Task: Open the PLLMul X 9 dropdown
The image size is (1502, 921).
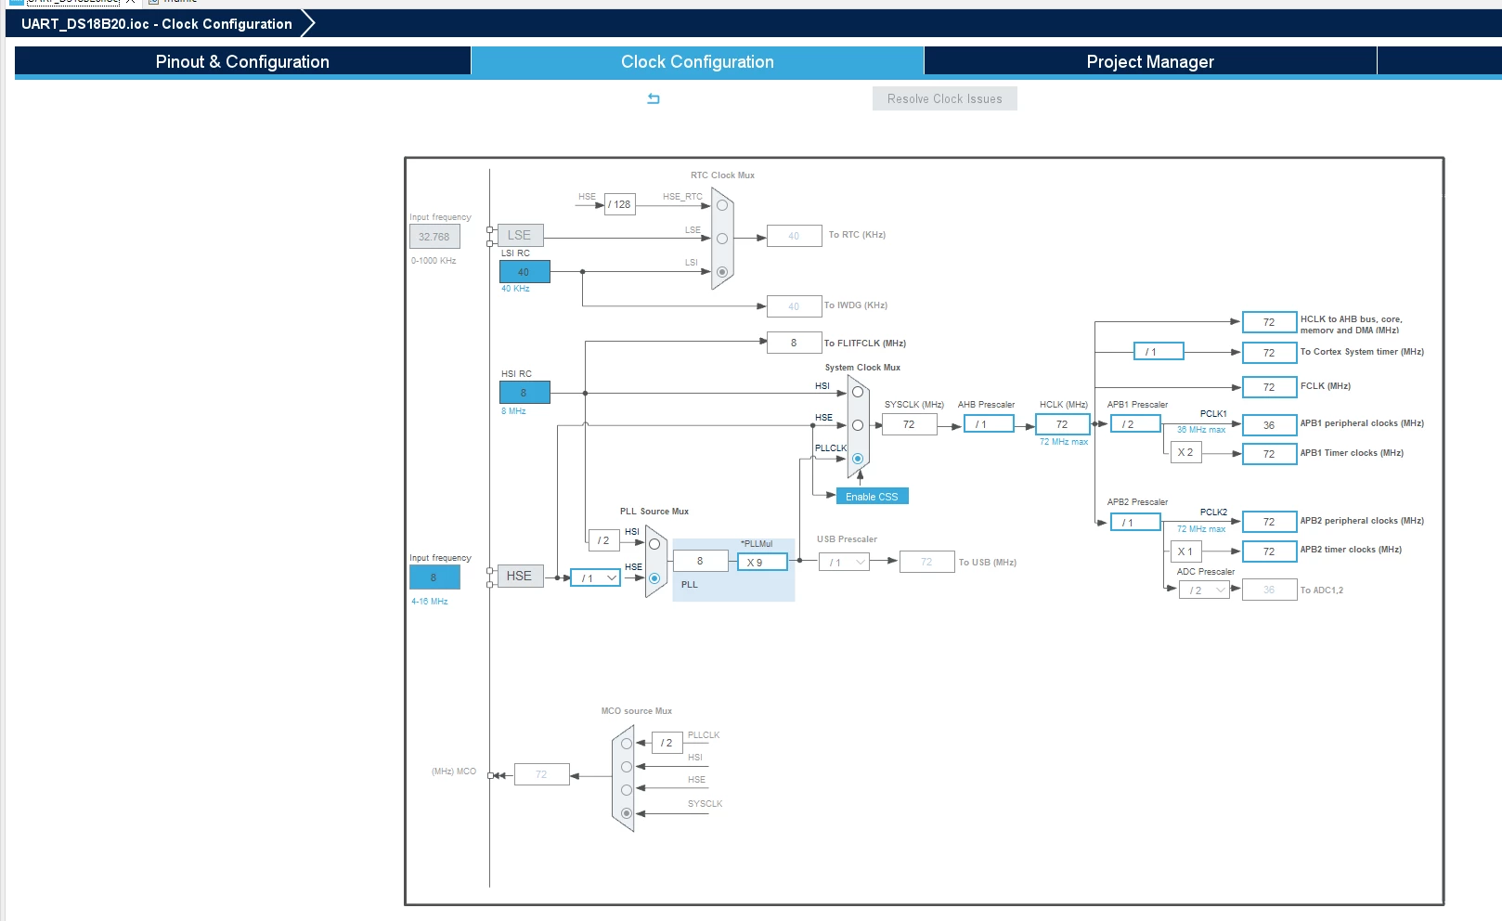Action: point(762,562)
